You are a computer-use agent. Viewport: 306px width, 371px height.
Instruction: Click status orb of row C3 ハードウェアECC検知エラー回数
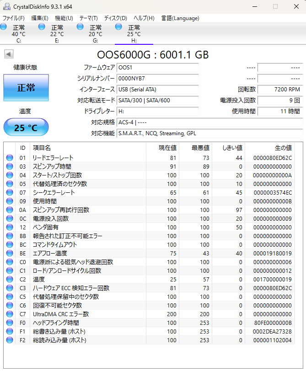pyautogui.click(x=10, y=288)
